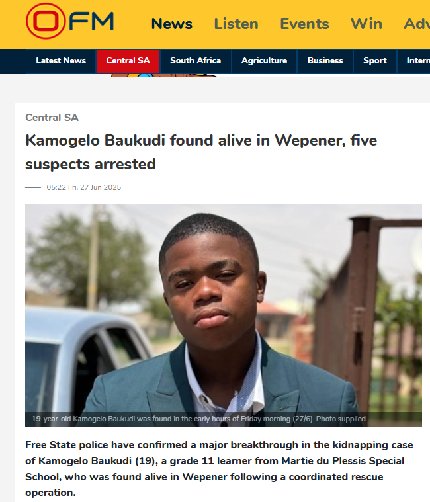Click the photo caption text overlay
The image size is (430, 502).
198,419
